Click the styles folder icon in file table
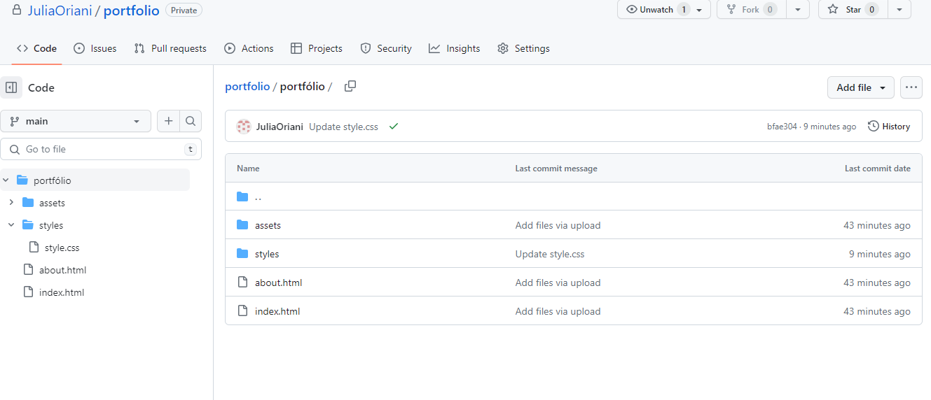931x400 pixels. click(242, 254)
